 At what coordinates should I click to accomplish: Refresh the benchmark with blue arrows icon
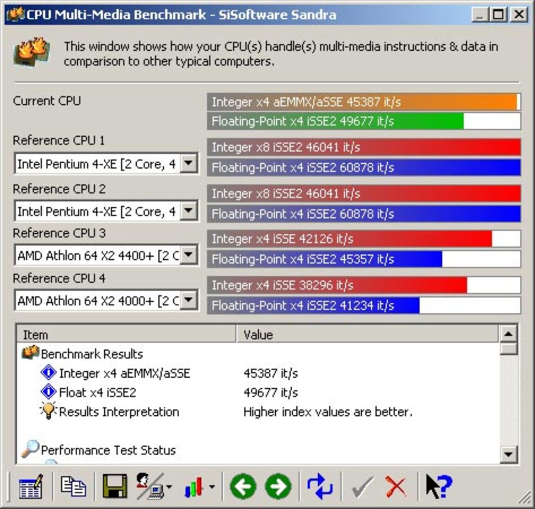pyautogui.click(x=320, y=486)
